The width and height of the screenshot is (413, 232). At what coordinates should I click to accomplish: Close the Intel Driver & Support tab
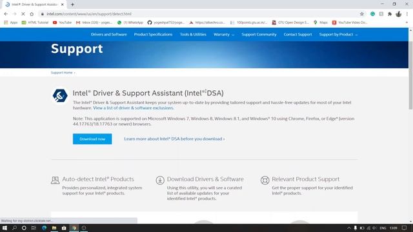pyautogui.click(x=63, y=5)
